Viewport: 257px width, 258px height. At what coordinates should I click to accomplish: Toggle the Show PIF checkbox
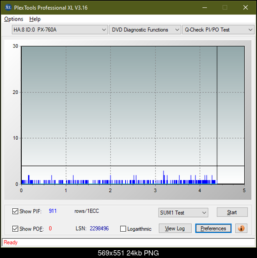click(15, 211)
